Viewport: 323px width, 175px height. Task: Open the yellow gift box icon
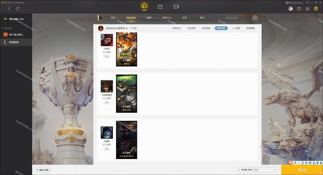coord(316,8)
